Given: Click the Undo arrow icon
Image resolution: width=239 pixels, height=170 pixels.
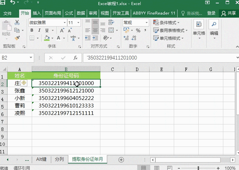Looking at the screenshot, I should (13, 2).
